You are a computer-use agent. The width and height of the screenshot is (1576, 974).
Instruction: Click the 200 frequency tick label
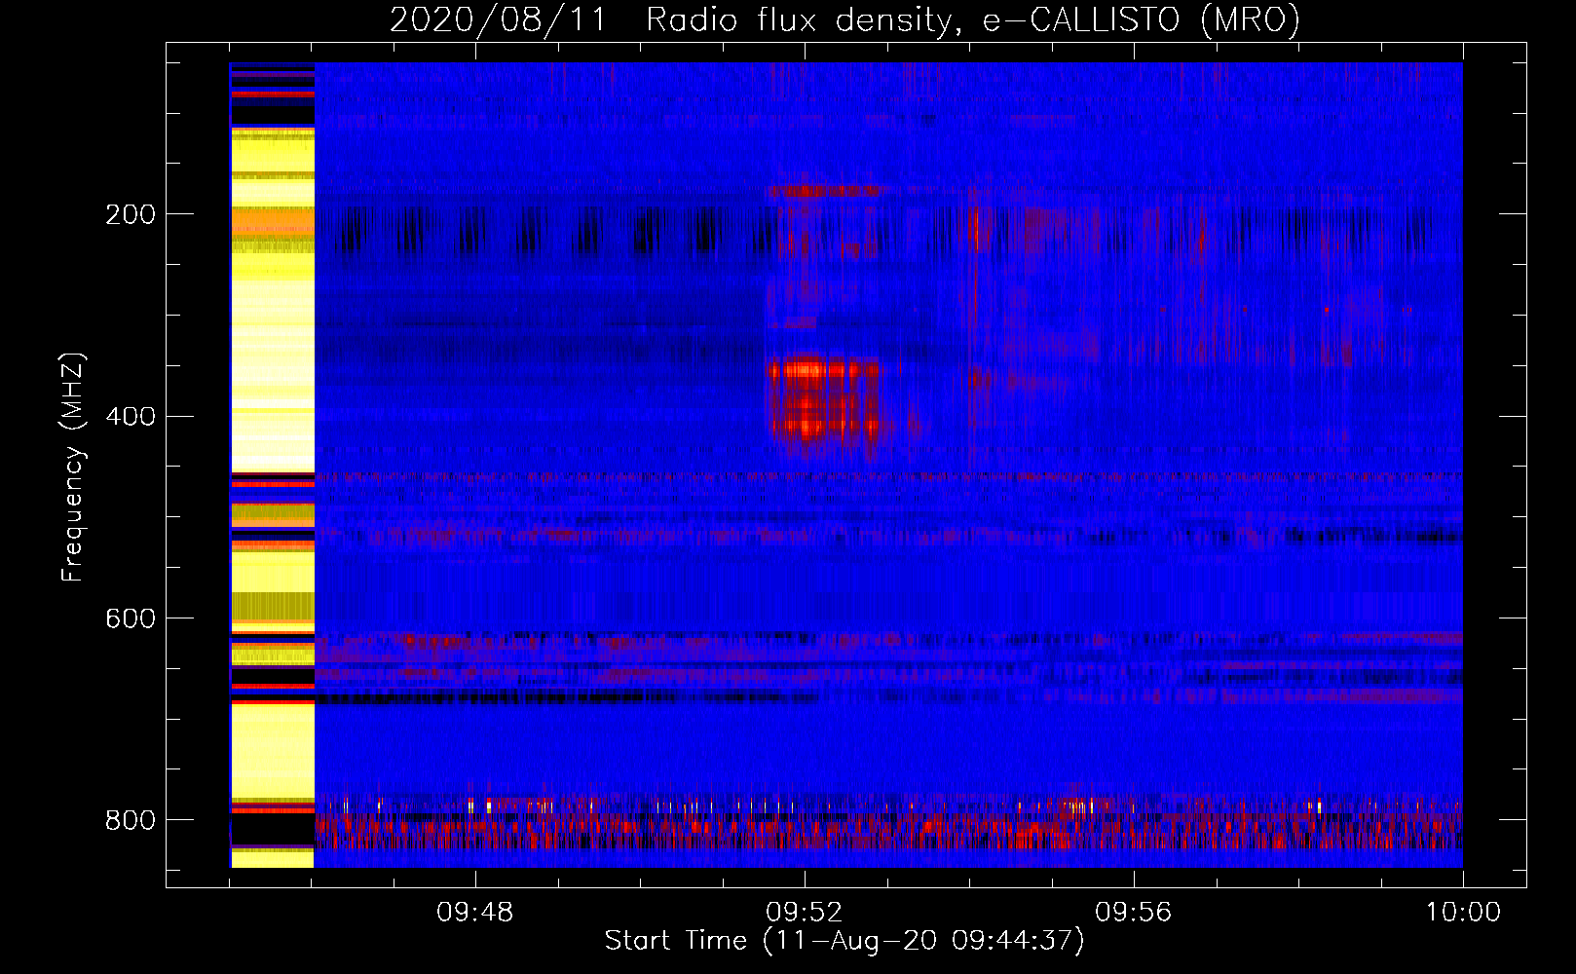click(131, 214)
